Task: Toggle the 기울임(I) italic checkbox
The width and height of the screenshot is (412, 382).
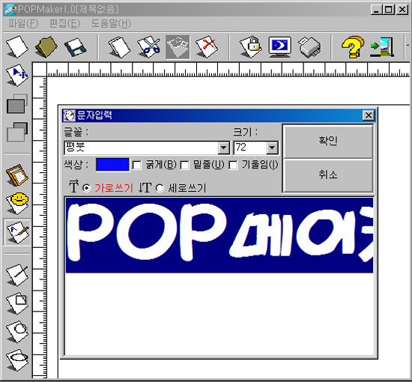Action: tap(233, 166)
